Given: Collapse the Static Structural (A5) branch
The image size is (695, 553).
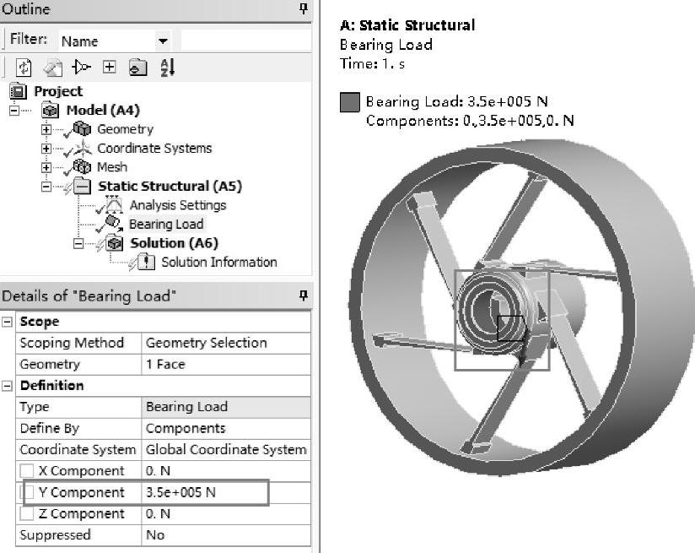Looking at the screenshot, I should 46,186.
